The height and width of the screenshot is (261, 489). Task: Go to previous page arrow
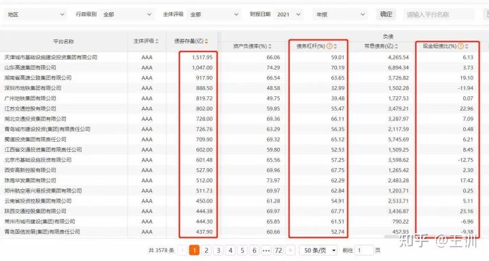(x=183, y=250)
